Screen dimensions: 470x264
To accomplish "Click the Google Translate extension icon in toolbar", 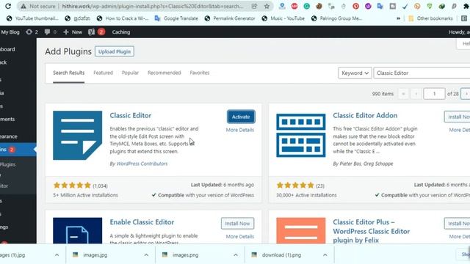I will pyautogui.click(x=380, y=6).
